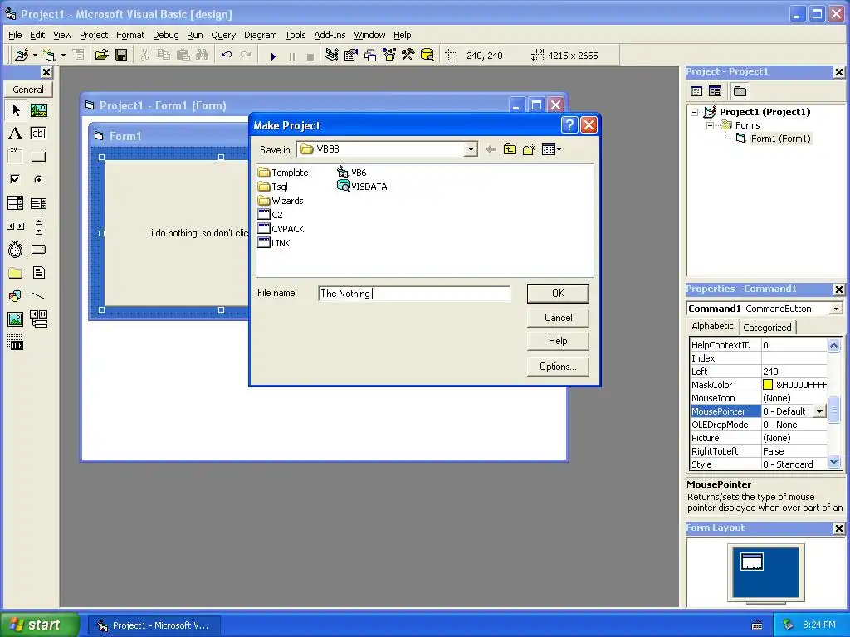The height and width of the screenshot is (637, 850).
Task: Open the MousePointer value dropdown
Action: pos(819,411)
